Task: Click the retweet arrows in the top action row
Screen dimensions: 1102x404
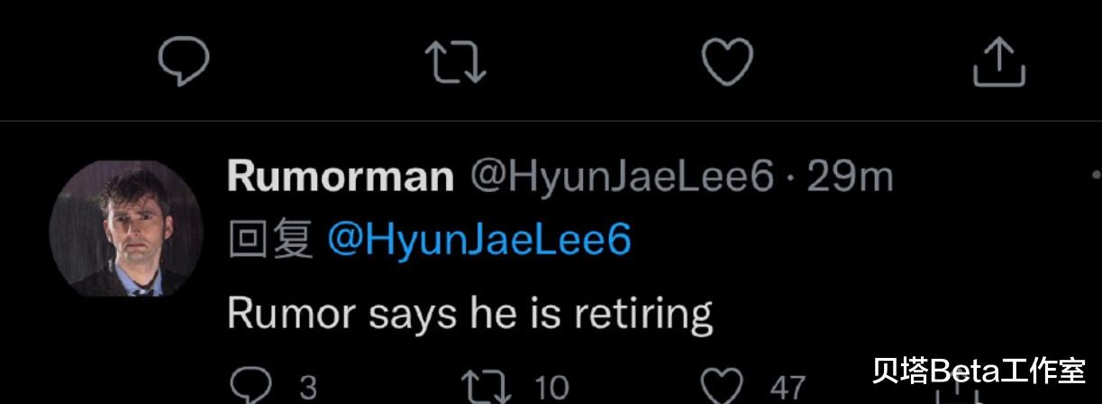Action: [x=456, y=62]
